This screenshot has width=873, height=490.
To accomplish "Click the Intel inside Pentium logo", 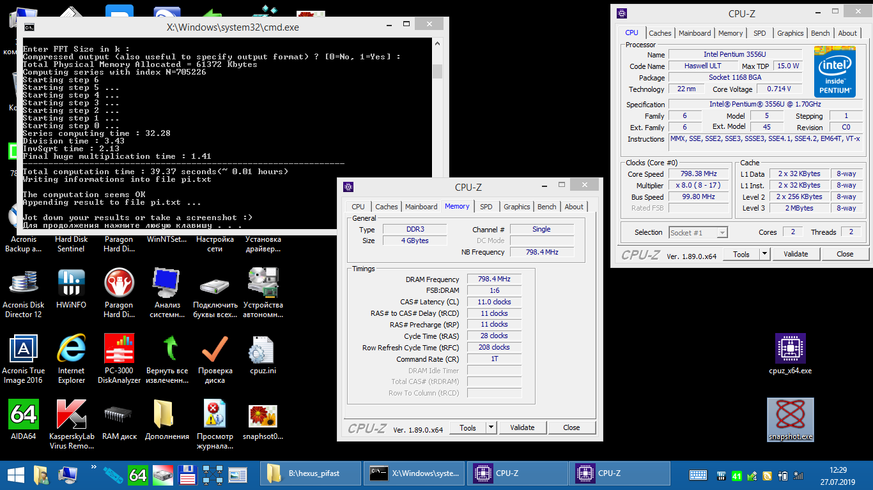I will 835,71.
